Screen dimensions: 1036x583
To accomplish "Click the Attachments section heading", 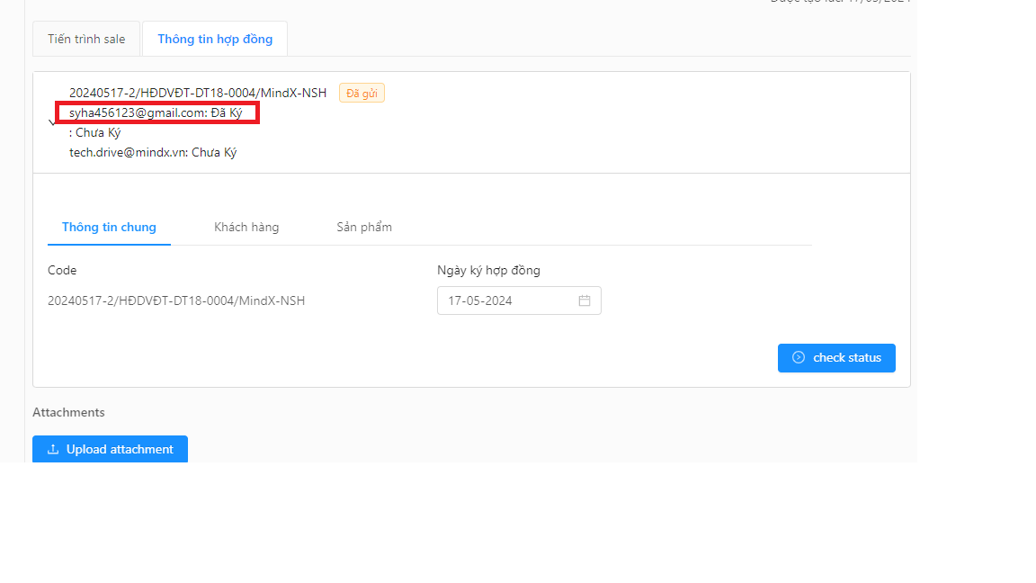I will [68, 412].
